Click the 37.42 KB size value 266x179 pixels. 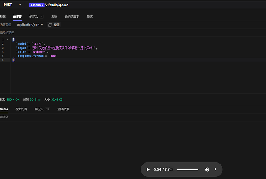(57, 99)
